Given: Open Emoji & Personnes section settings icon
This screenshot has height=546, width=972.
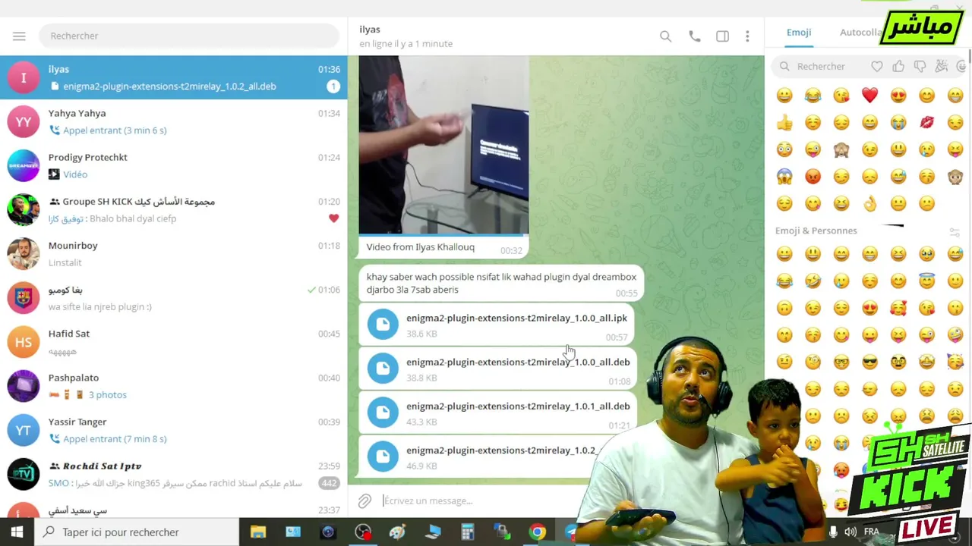Looking at the screenshot, I should coord(955,231).
